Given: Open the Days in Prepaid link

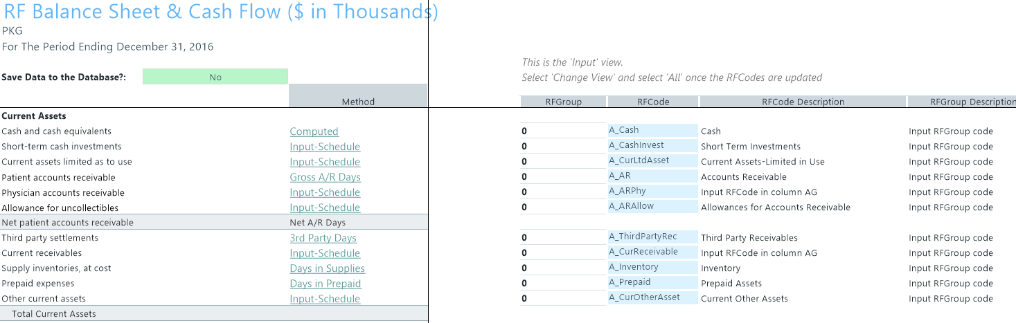Looking at the screenshot, I should pos(326,284).
